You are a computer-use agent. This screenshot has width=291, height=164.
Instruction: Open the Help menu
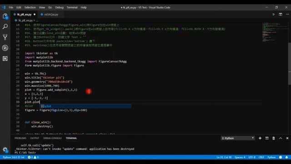point(84,7)
